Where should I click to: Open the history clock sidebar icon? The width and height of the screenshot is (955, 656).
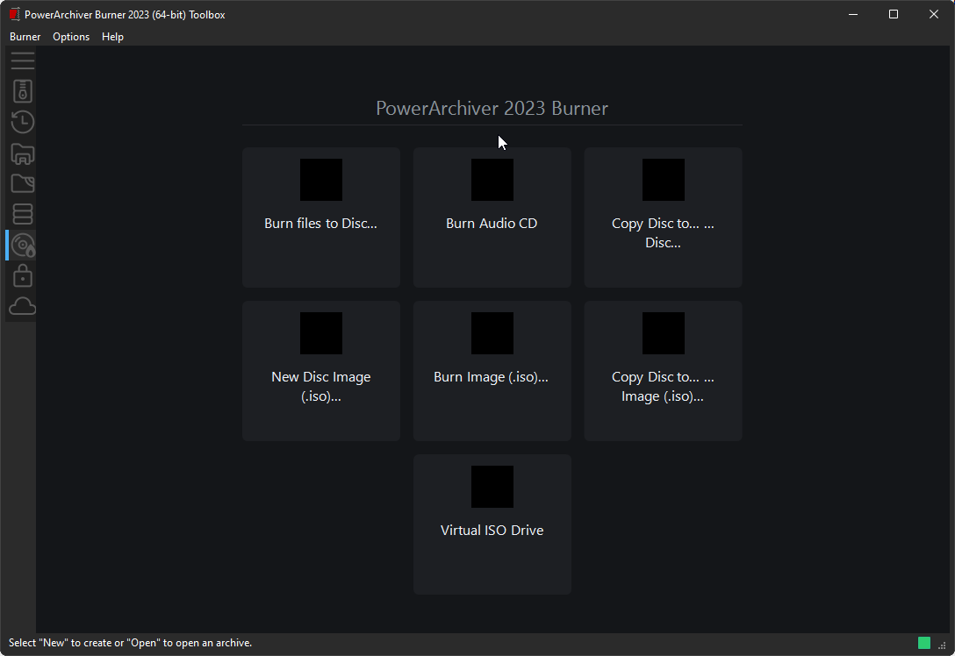pyautogui.click(x=23, y=122)
